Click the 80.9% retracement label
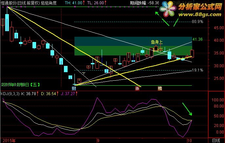 197,22
